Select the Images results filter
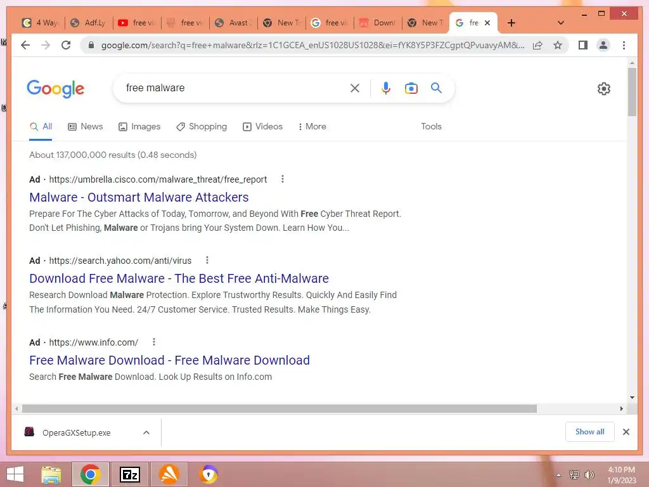Image resolution: width=649 pixels, height=487 pixels. (x=139, y=127)
